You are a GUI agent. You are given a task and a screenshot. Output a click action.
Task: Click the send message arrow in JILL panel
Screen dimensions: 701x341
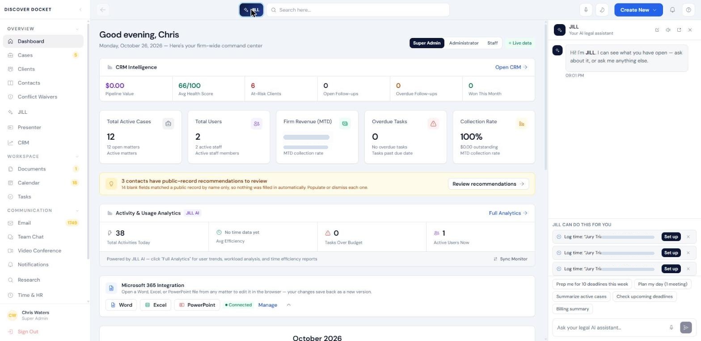coord(686,328)
